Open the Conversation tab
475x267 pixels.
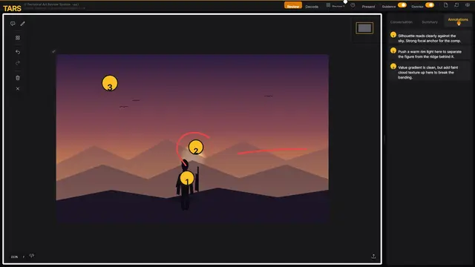pos(402,22)
